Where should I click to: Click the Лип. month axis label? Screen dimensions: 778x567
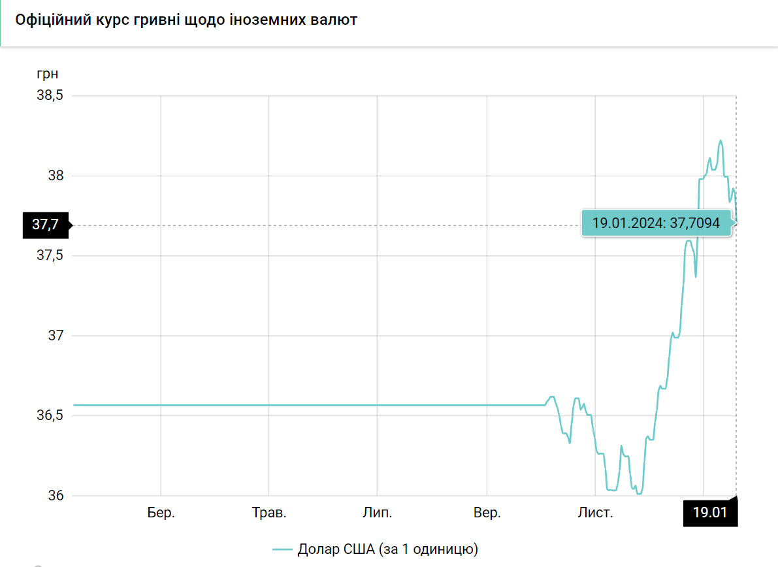(378, 513)
